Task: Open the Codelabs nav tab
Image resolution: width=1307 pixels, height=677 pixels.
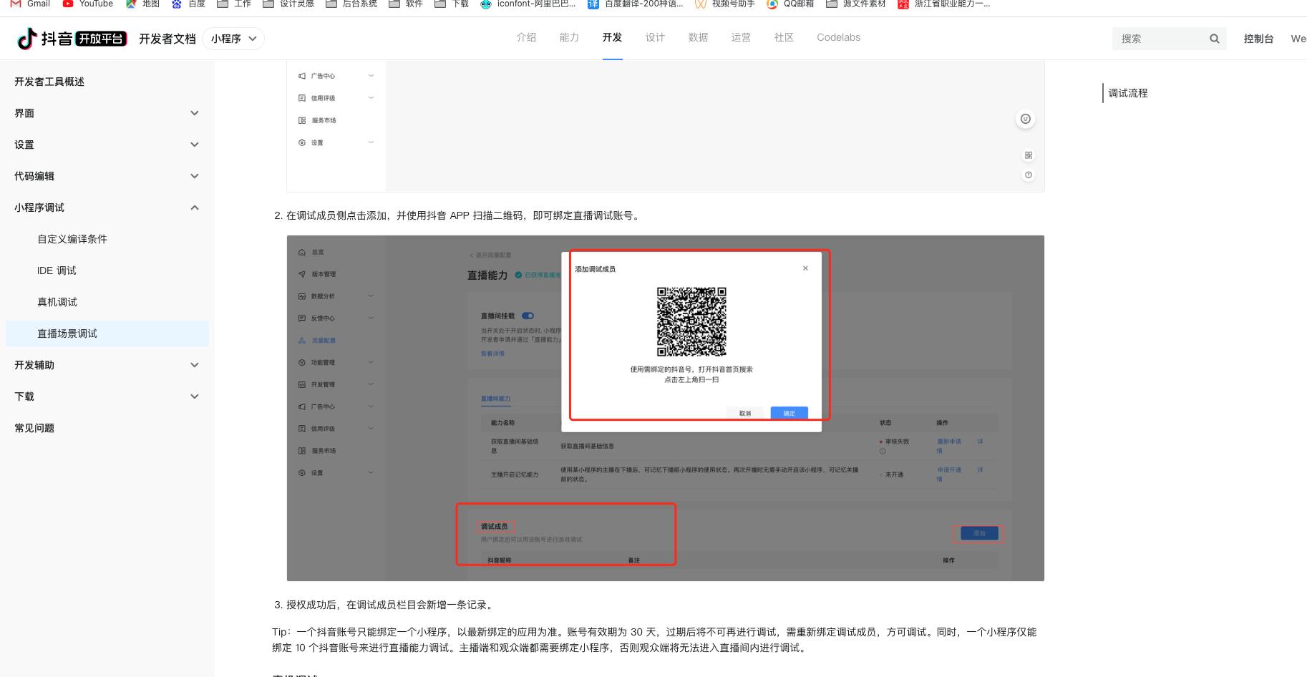Action: click(838, 37)
